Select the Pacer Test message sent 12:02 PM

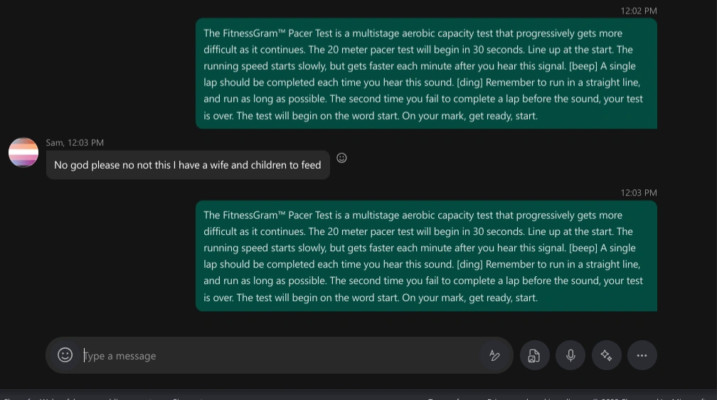[x=425, y=74]
